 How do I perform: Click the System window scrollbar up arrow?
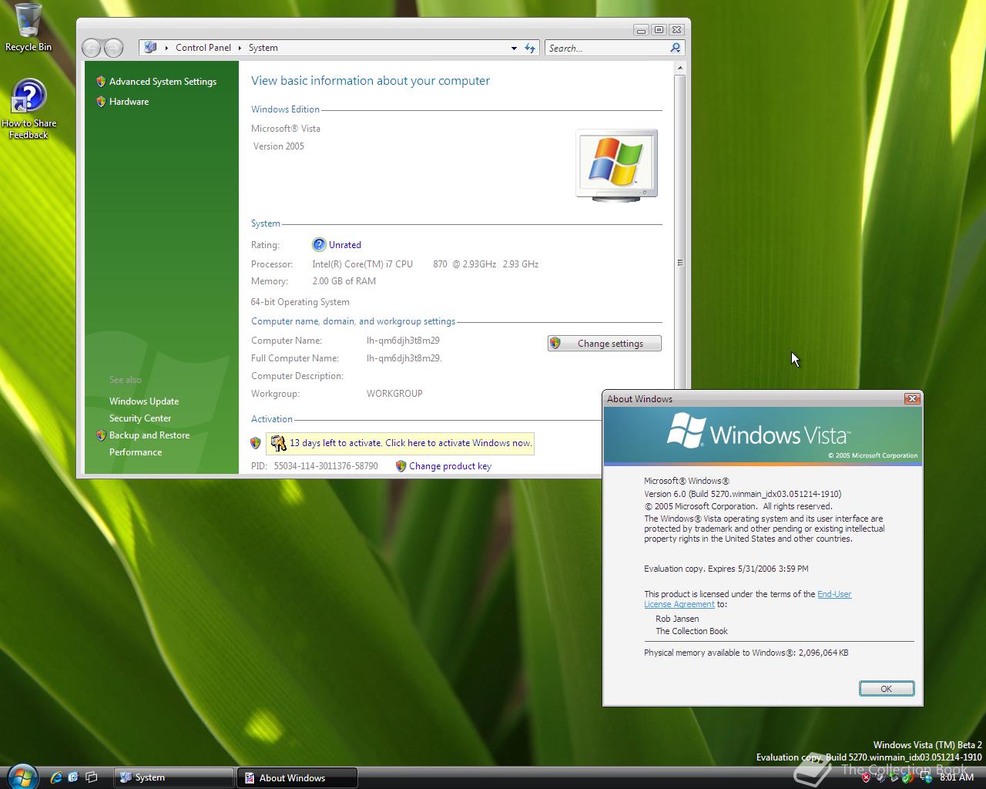[x=679, y=69]
